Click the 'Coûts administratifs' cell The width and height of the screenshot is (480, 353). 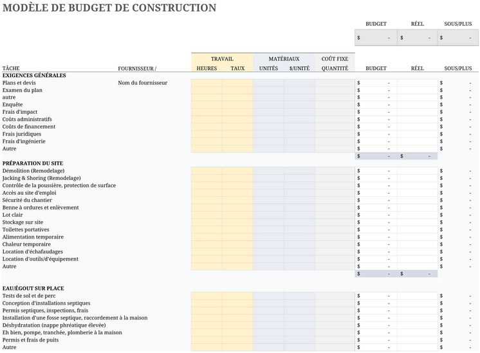(x=27, y=120)
